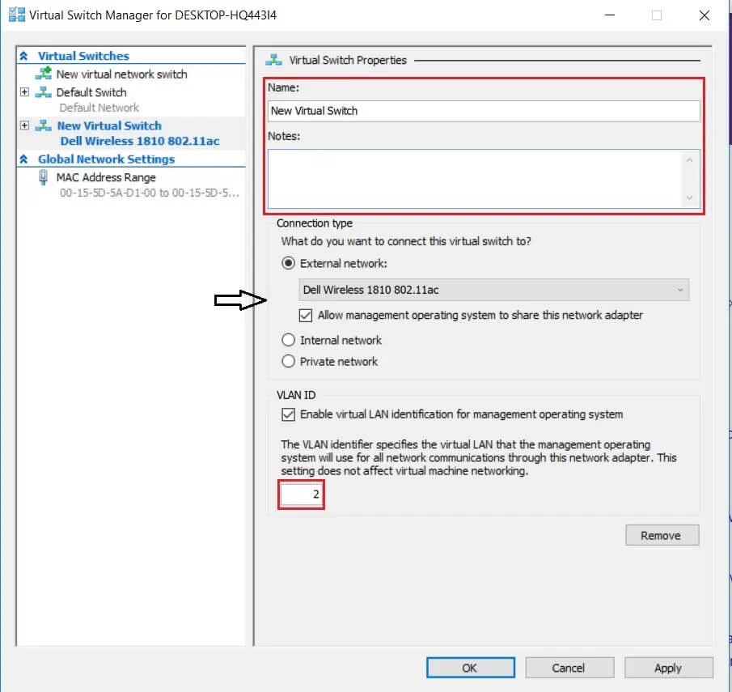Collapse the Global Network Settings chevron
Image resolution: width=732 pixels, height=692 pixels.
pyautogui.click(x=23, y=159)
